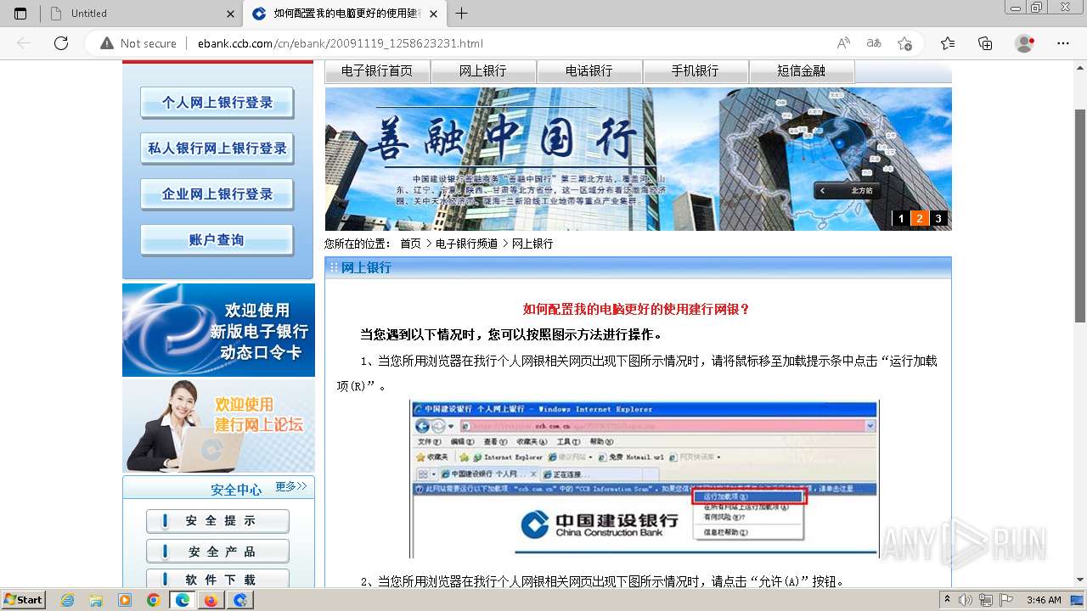Open the tab actions menu icon

(x=20, y=14)
